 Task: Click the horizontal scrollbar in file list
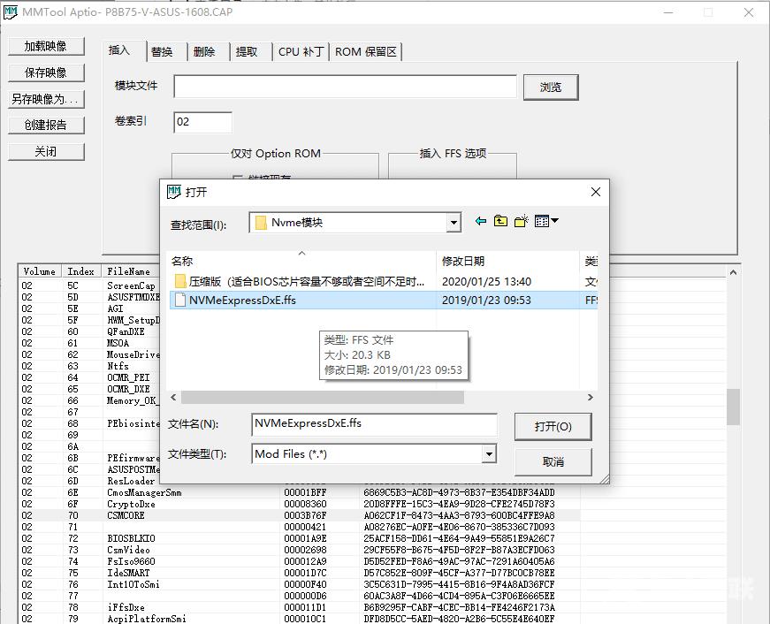pyautogui.click(x=323, y=397)
